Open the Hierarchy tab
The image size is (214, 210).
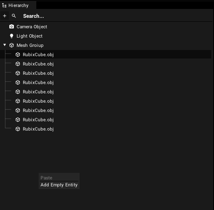(x=18, y=5)
